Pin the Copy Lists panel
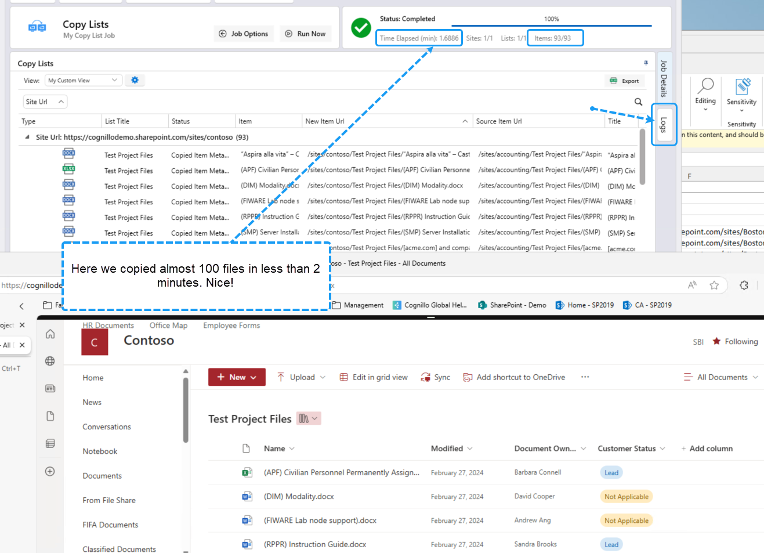The image size is (764, 553). pos(646,63)
